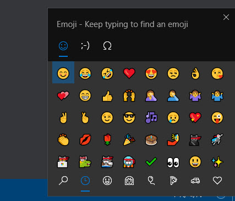Pick the raised hands celebration emoji
This screenshot has height=201, width=235.
point(129,96)
